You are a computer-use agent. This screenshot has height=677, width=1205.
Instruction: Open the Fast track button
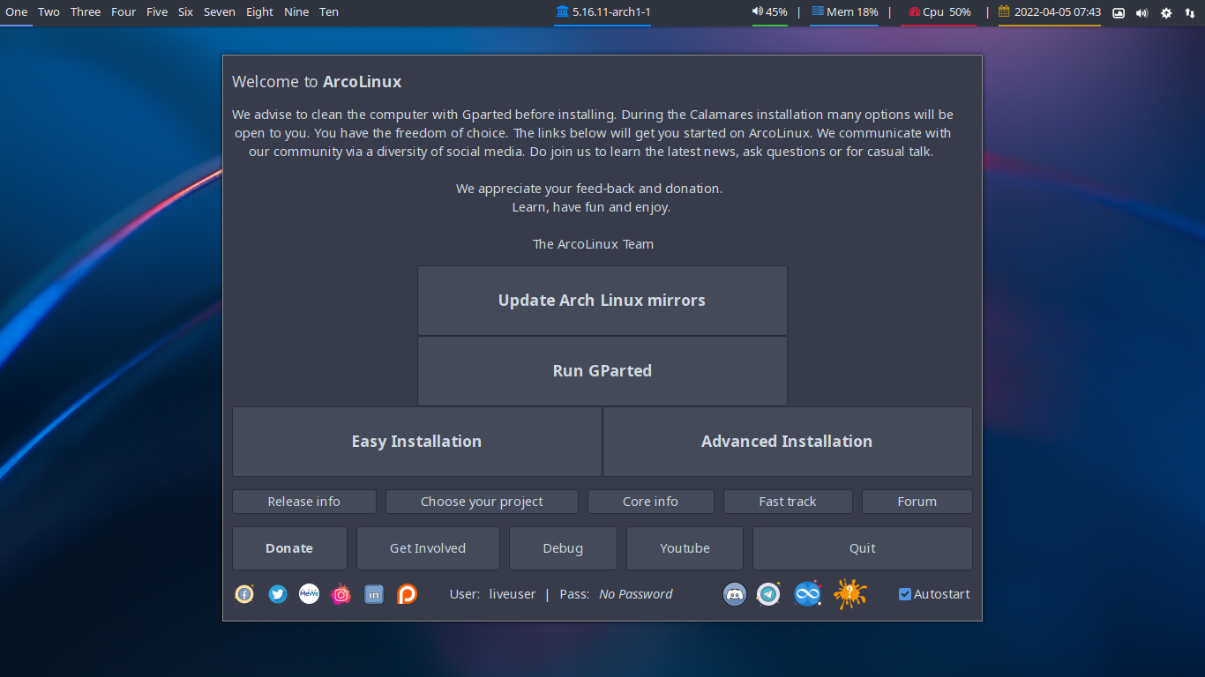click(788, 502)
